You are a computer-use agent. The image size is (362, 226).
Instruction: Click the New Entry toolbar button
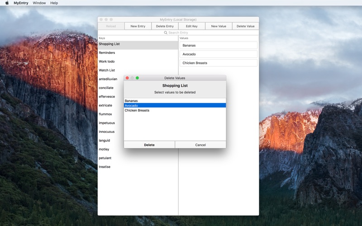point(138,26)
